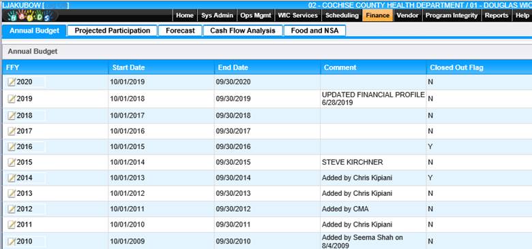Screen dimensions: 532x249
Task: Click the edit icon for FFY 2013
Action: [x=12, y=193]
